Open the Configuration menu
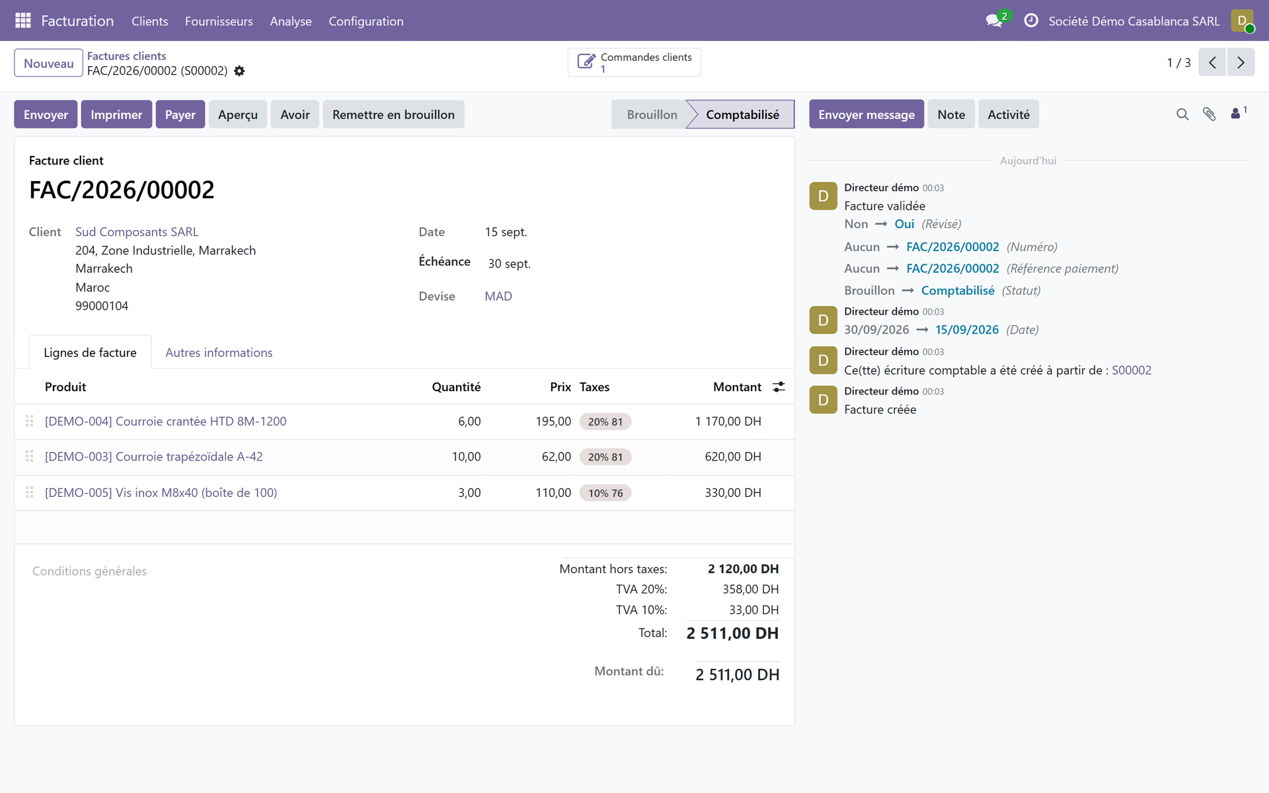 pyautogui.click(x=366, y=21)
